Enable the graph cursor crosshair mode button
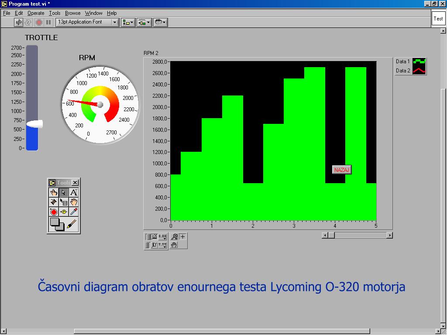 [x=182, y=236]
